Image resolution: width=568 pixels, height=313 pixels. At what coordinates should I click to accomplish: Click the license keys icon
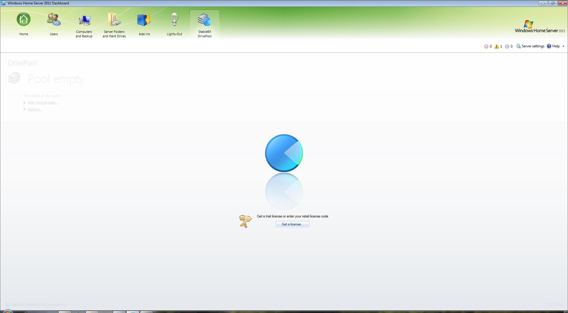click(245, 221)
